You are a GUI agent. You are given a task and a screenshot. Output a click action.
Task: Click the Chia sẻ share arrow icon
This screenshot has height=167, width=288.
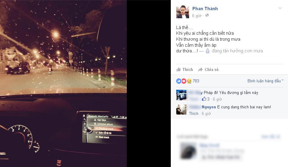pos(200,69)
